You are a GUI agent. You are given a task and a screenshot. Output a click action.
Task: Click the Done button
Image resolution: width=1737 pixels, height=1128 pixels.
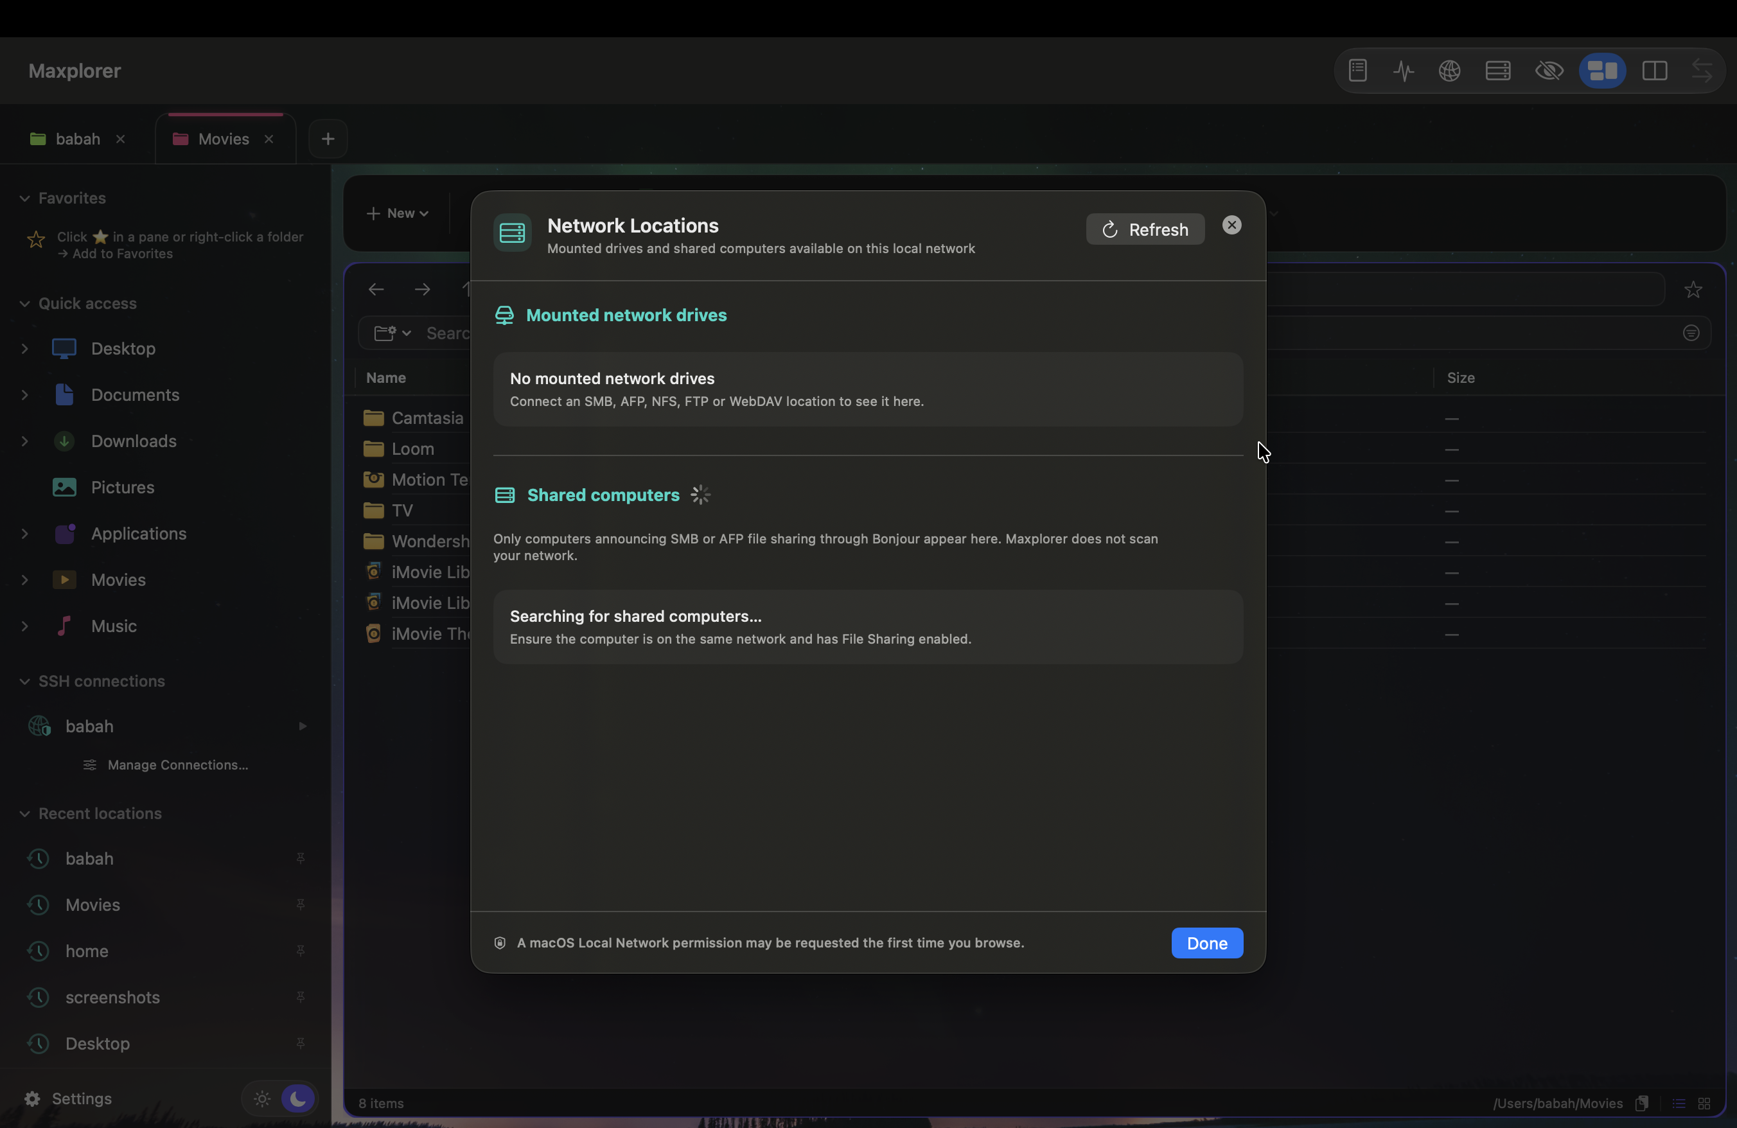[x=1206, y=942]
